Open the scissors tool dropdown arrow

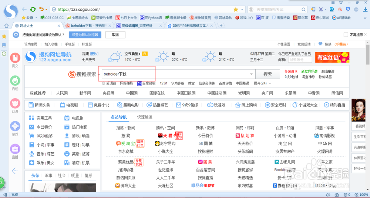click(326, 10)
